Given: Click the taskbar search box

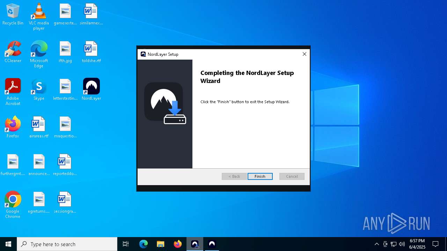Looking at the screenshot, I should [x=67, y=244].
